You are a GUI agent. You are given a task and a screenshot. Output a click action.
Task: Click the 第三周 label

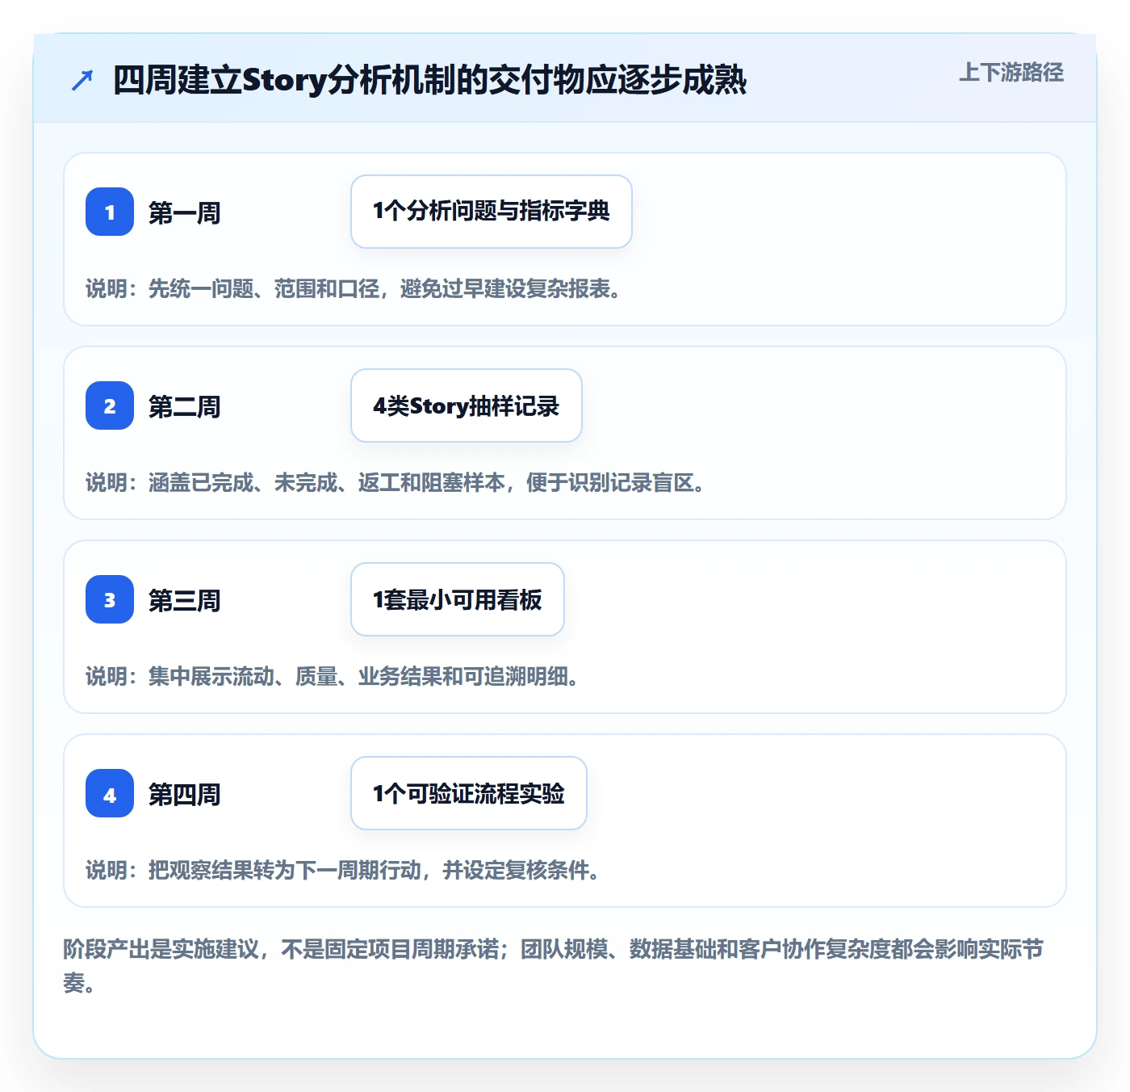coord(185,601)
